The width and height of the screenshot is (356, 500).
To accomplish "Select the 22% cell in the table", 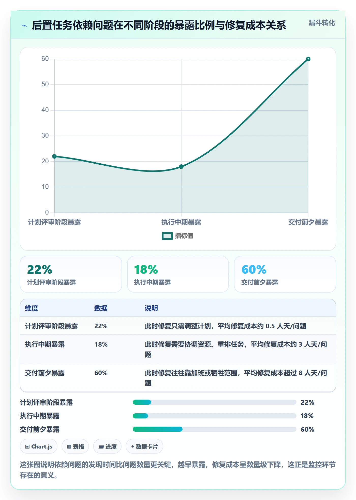I will (x=101, y=326).
